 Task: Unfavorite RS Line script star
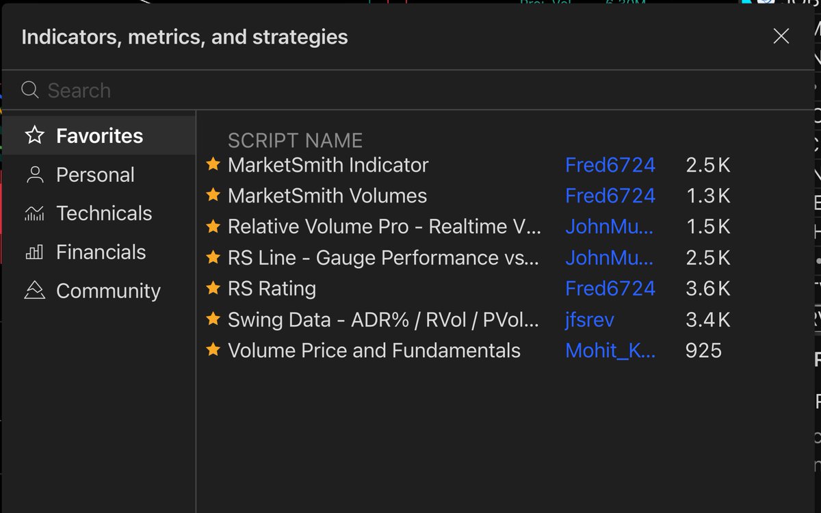coord(213,257)
